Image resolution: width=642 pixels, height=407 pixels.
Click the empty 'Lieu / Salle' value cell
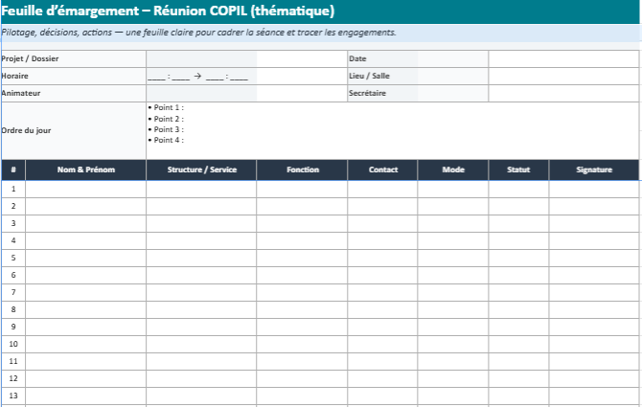pyautogui.click(x=563, y=77)
